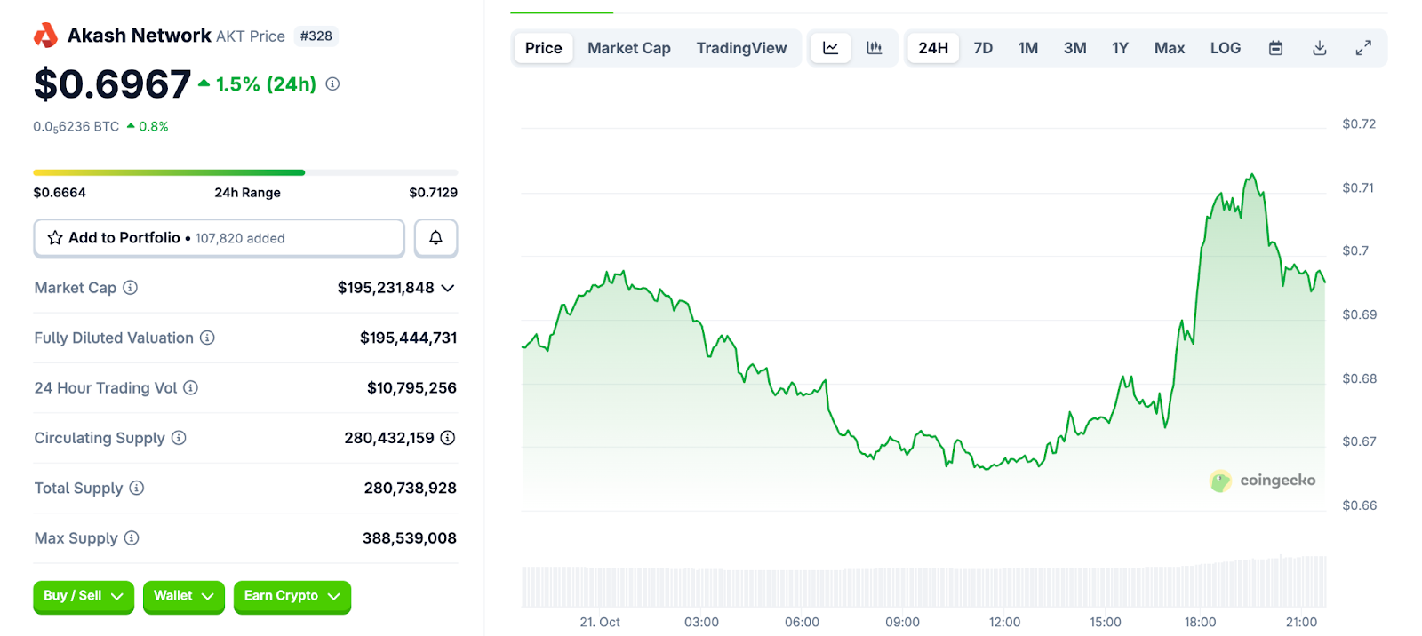Open the 24h price change info icon
This screenshot has width=1422, height=636.
pos(332,84)
